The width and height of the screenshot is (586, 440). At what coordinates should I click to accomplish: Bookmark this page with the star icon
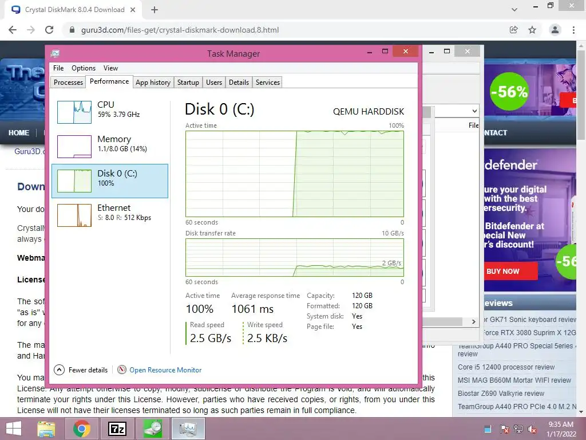pos(532,30)
